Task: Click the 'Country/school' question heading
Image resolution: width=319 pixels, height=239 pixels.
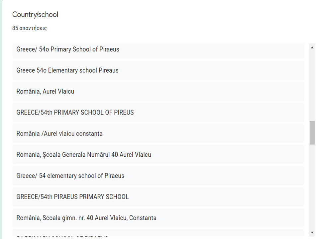Action: coord(35,15)
